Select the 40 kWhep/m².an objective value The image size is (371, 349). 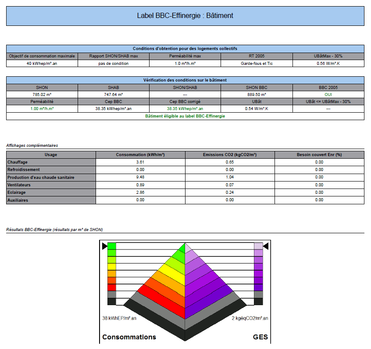coord(42,64)
